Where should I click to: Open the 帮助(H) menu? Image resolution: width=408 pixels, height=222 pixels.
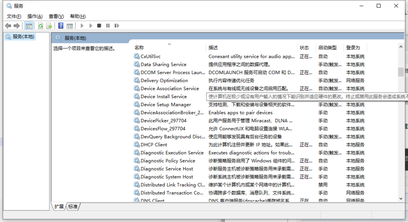point(78,16)
